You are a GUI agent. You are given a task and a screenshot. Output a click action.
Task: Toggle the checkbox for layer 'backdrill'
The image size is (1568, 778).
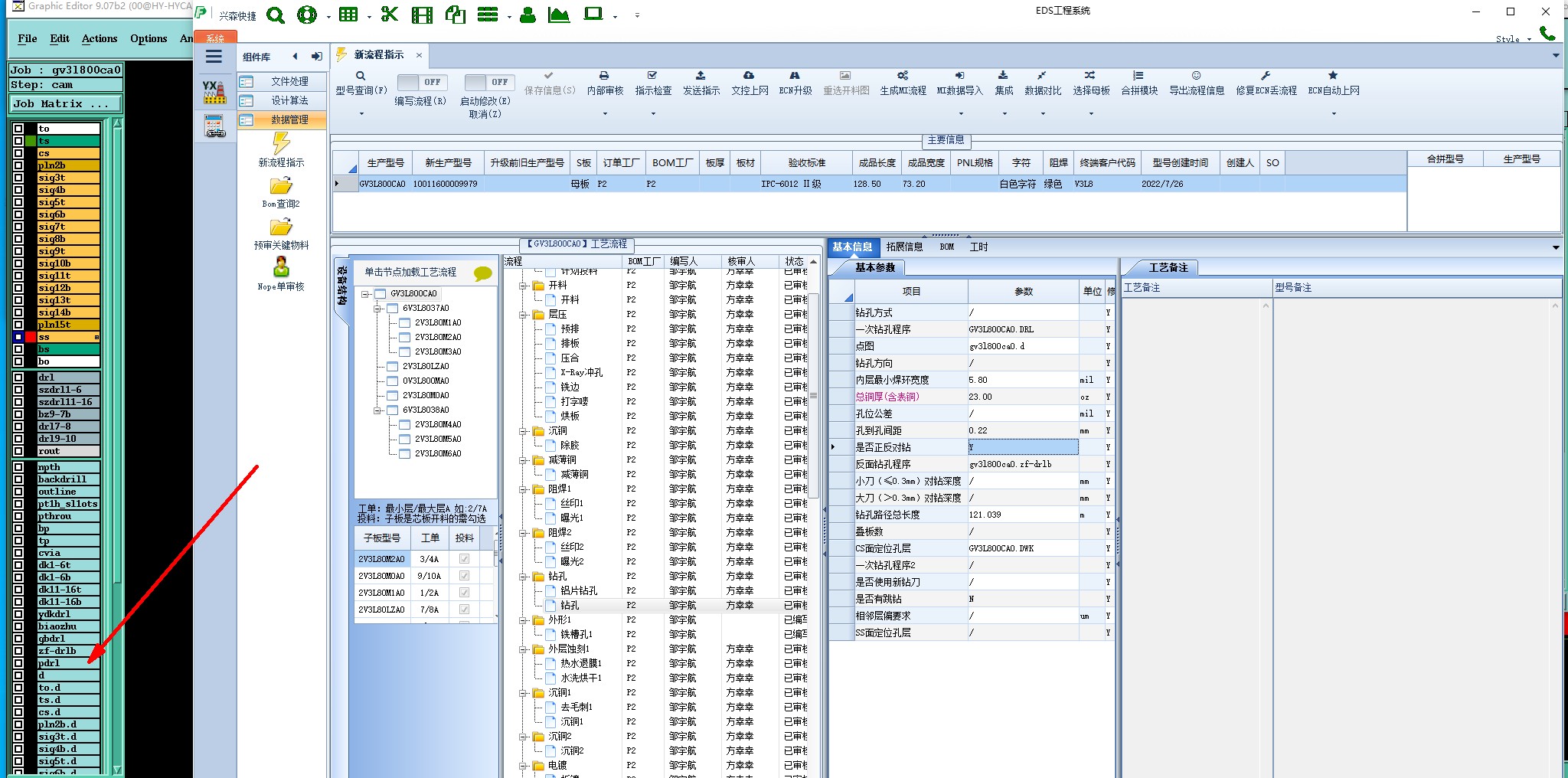click(x=18, y=479)
